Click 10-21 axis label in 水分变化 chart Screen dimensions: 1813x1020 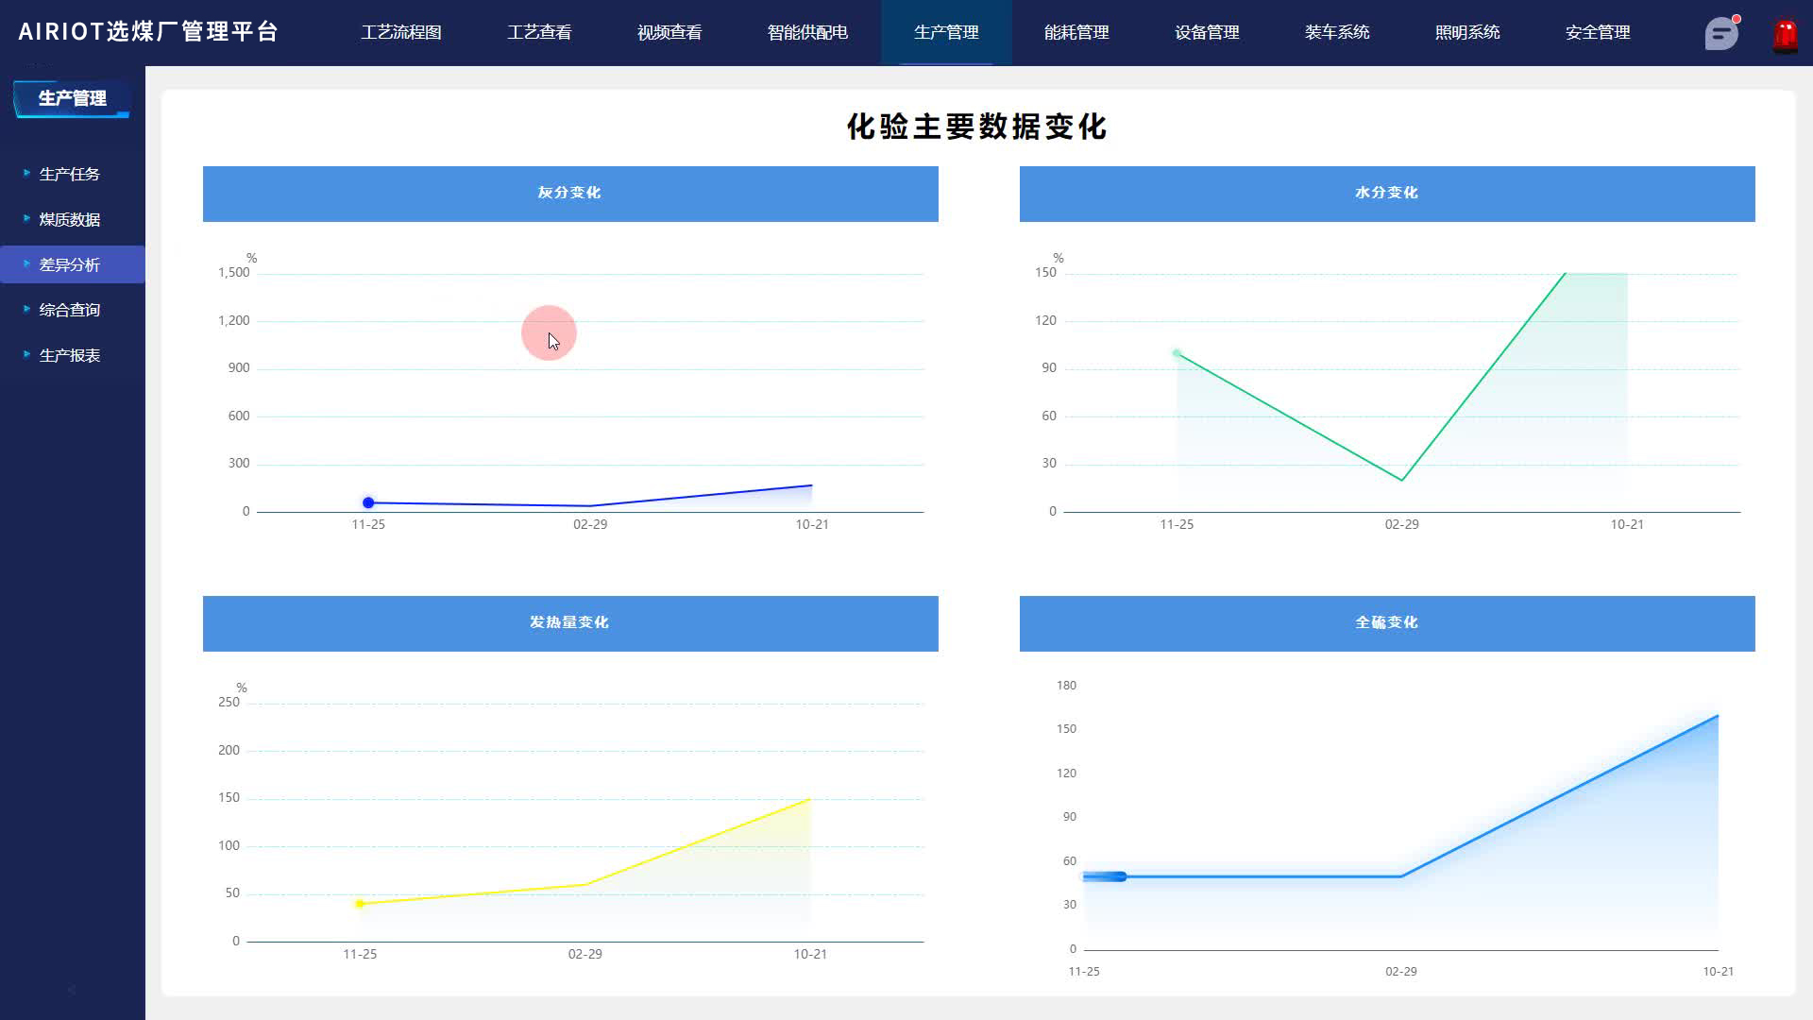1627,524
